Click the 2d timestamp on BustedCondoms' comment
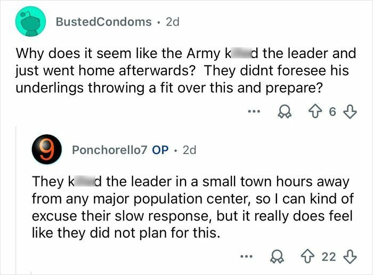Image resolution: width=373 pixels, height=275 pixels. pos(173,22)
